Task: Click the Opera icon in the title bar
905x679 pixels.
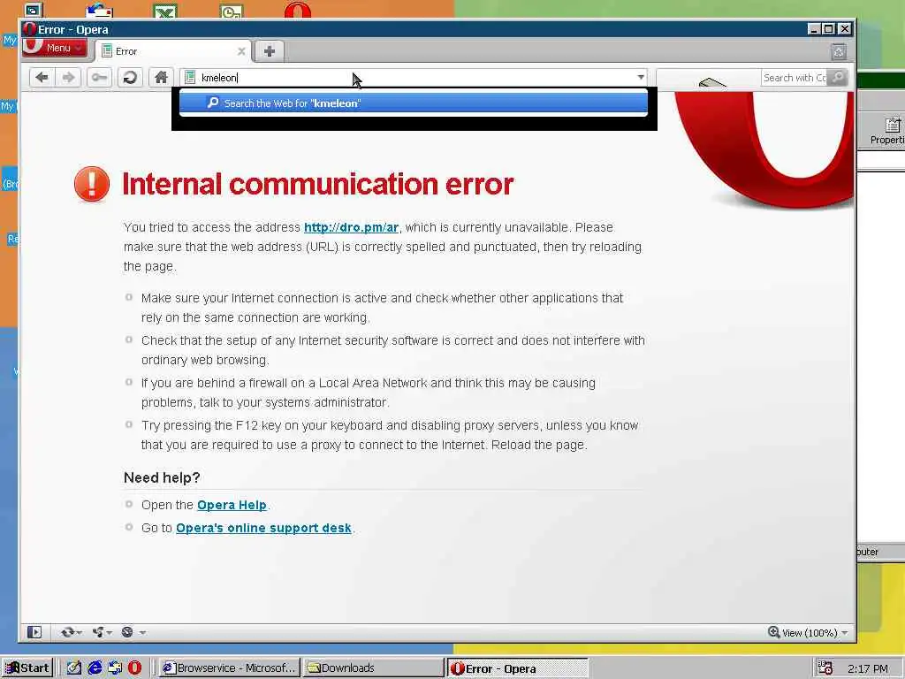Action: [29, 29]
